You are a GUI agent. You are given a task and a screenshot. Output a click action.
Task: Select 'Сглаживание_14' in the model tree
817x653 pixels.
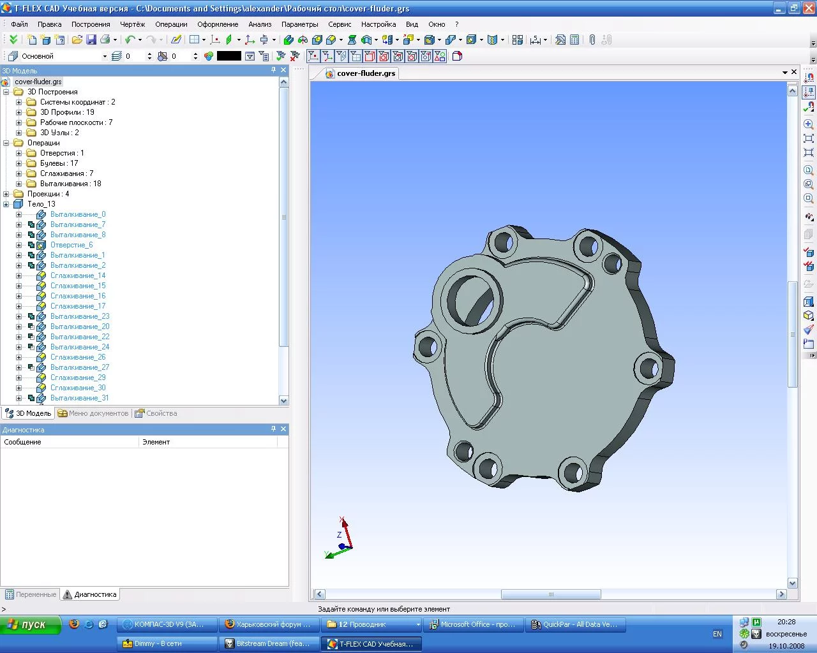(78, 275)
